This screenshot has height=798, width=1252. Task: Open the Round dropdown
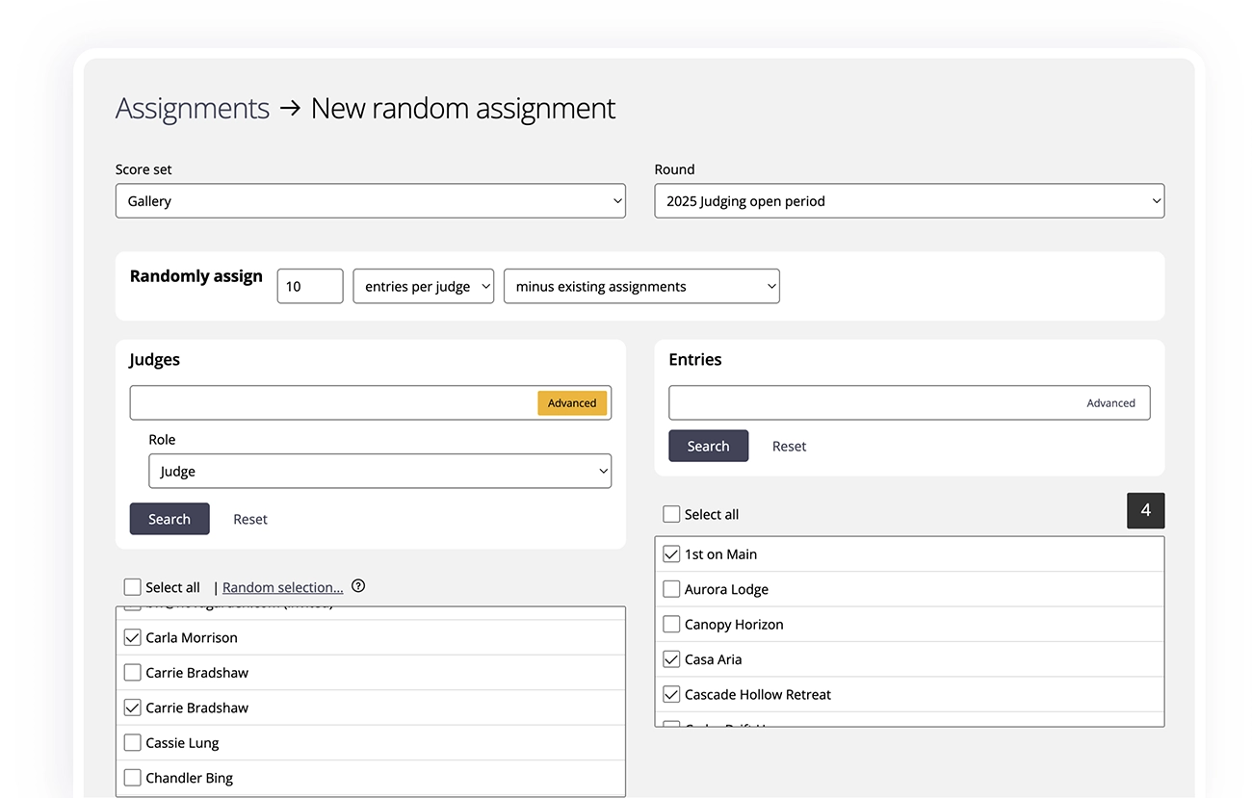click(909, 201)
